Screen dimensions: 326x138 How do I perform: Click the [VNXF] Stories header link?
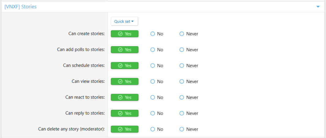pyautogui.click(x=21, y=6)
